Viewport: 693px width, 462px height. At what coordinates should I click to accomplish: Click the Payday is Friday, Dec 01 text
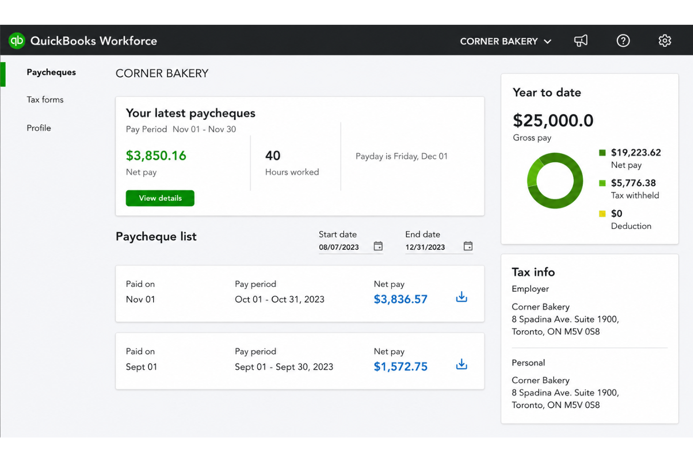click(401, 156)
